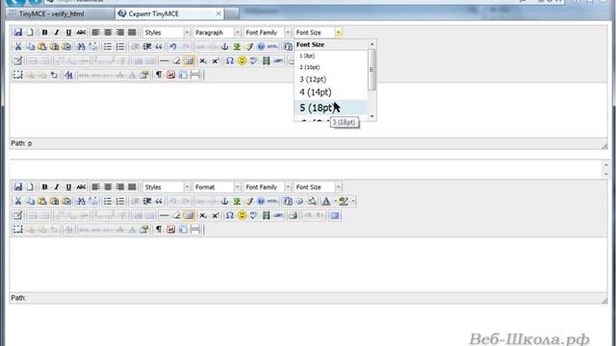Click Superscript icon in the upper editor
The image size is (616, 346).
[x=216, y=61]
